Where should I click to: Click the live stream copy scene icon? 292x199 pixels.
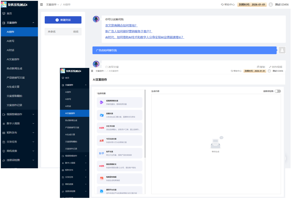(101, 115)
